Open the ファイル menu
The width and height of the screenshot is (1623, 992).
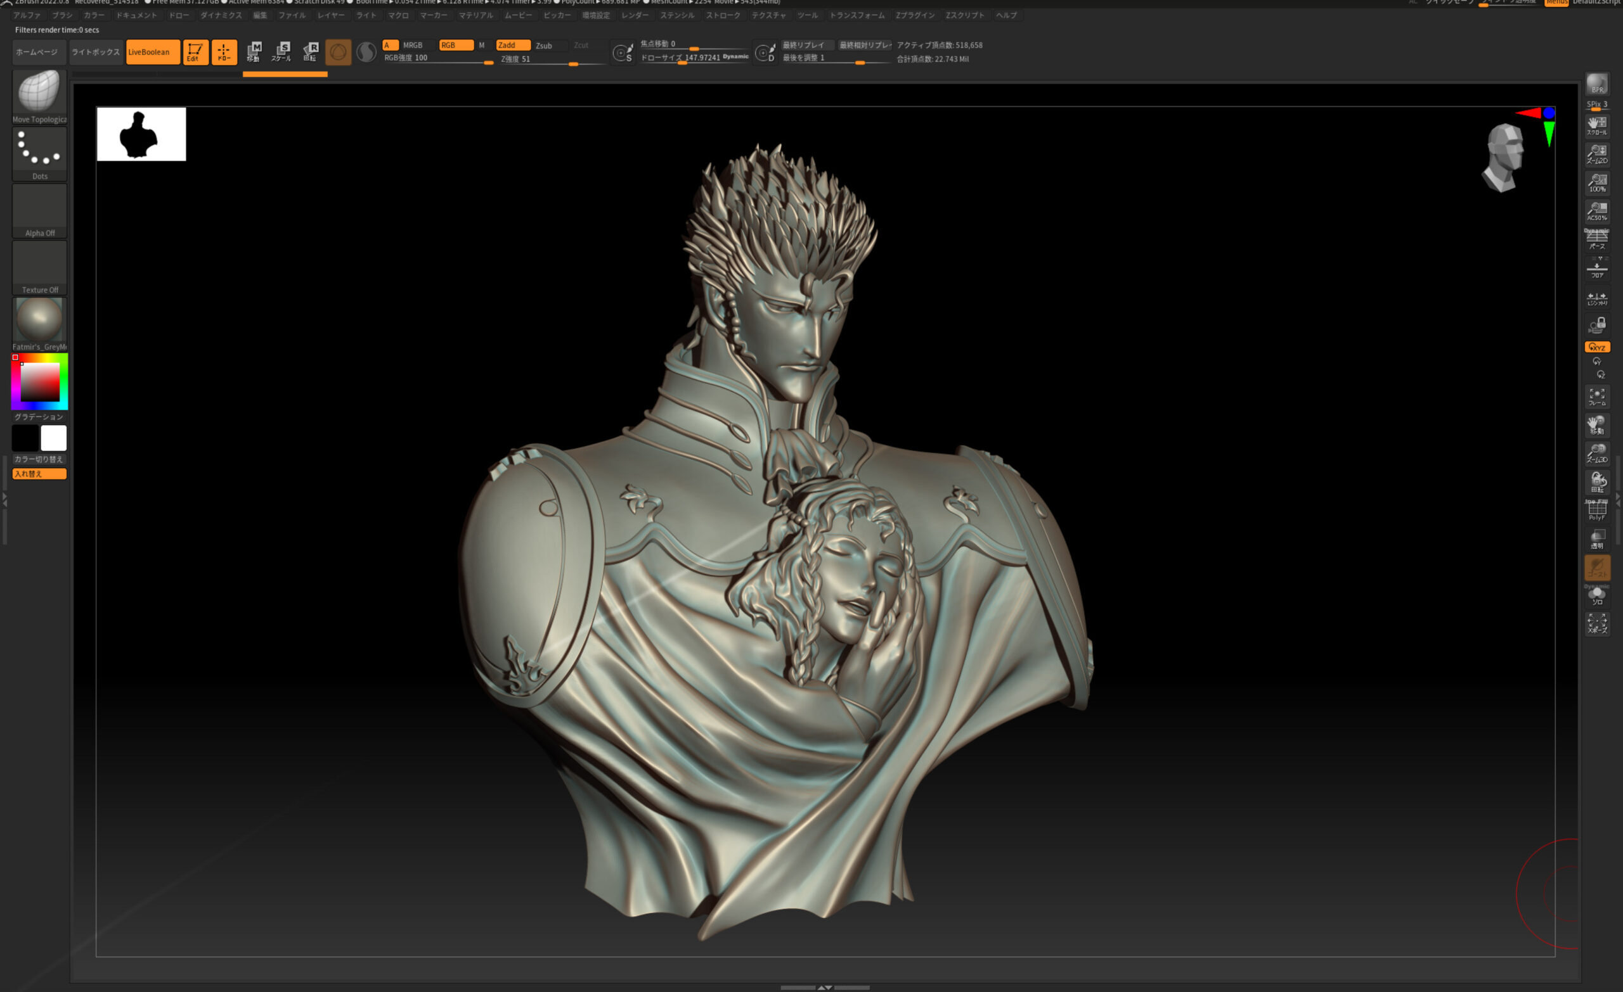click(292, 15)
